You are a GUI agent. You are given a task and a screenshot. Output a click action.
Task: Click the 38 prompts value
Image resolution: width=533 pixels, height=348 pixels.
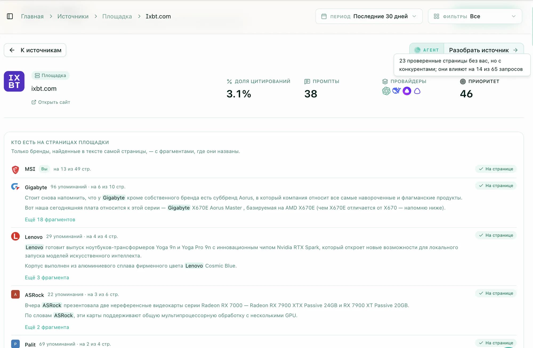coord(311,94)
